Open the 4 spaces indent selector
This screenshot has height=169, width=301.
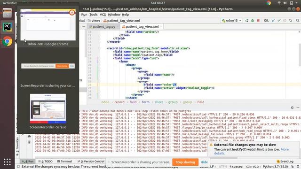click(x=236, y=167)
